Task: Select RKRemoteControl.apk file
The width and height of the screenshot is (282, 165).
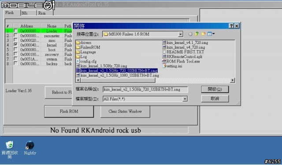Action: coord(182,57)
